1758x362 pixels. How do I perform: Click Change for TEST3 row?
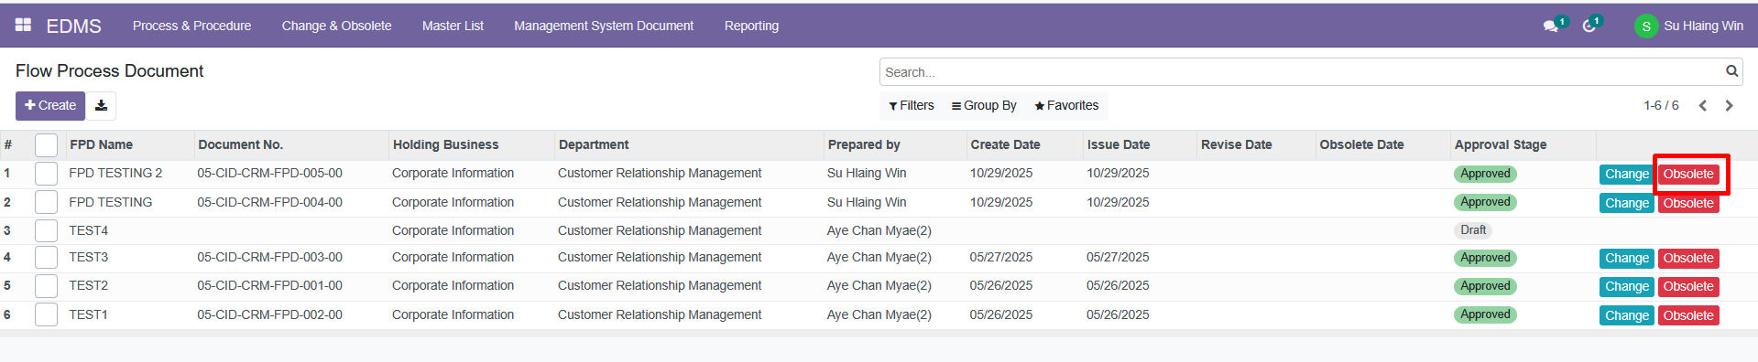[x=1626, y=259]
